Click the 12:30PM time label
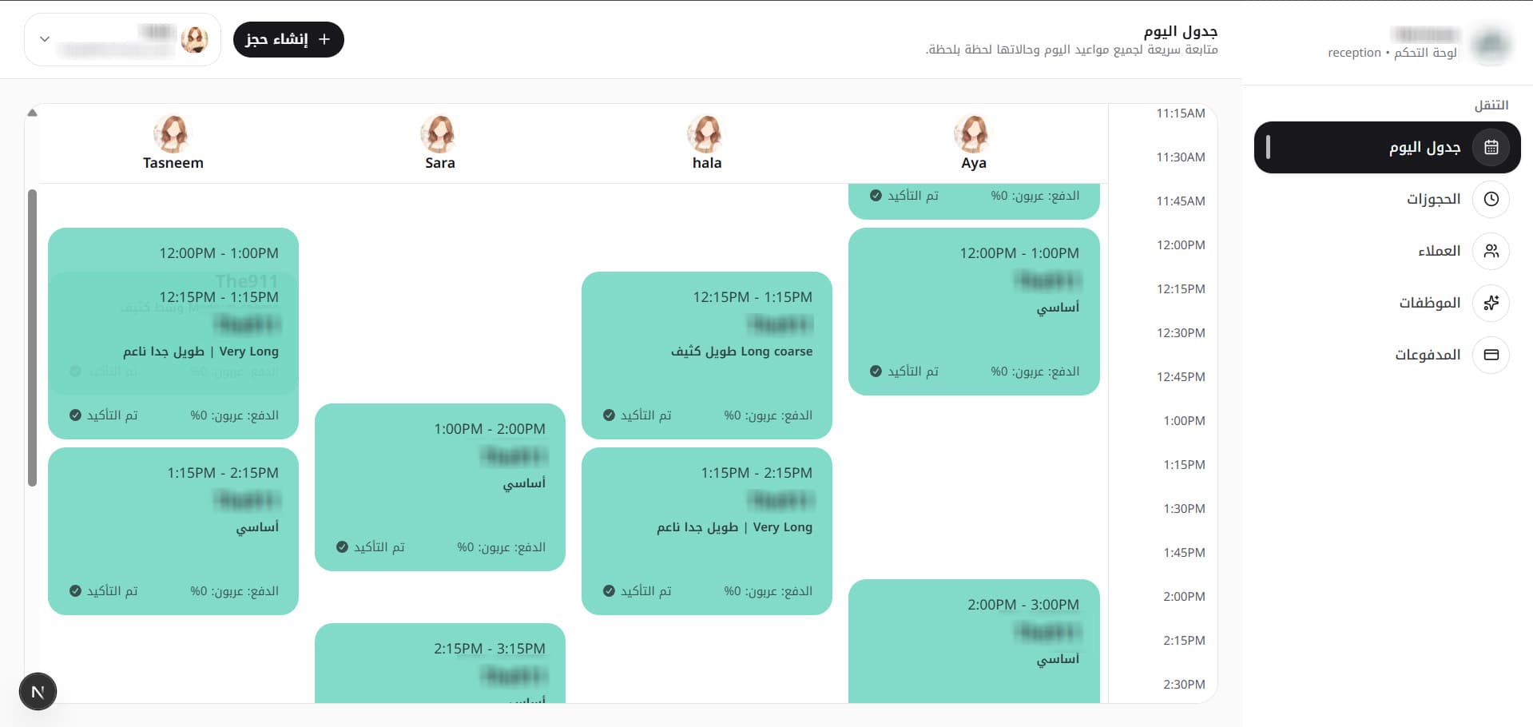Screen dimensions: 1533x727 click(1181, 333)
